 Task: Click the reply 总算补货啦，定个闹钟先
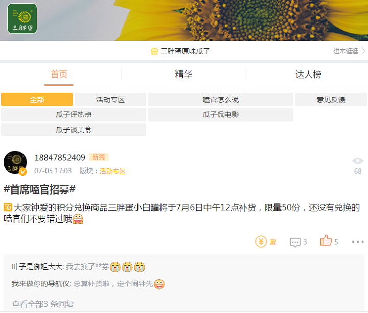click(113, 284)
